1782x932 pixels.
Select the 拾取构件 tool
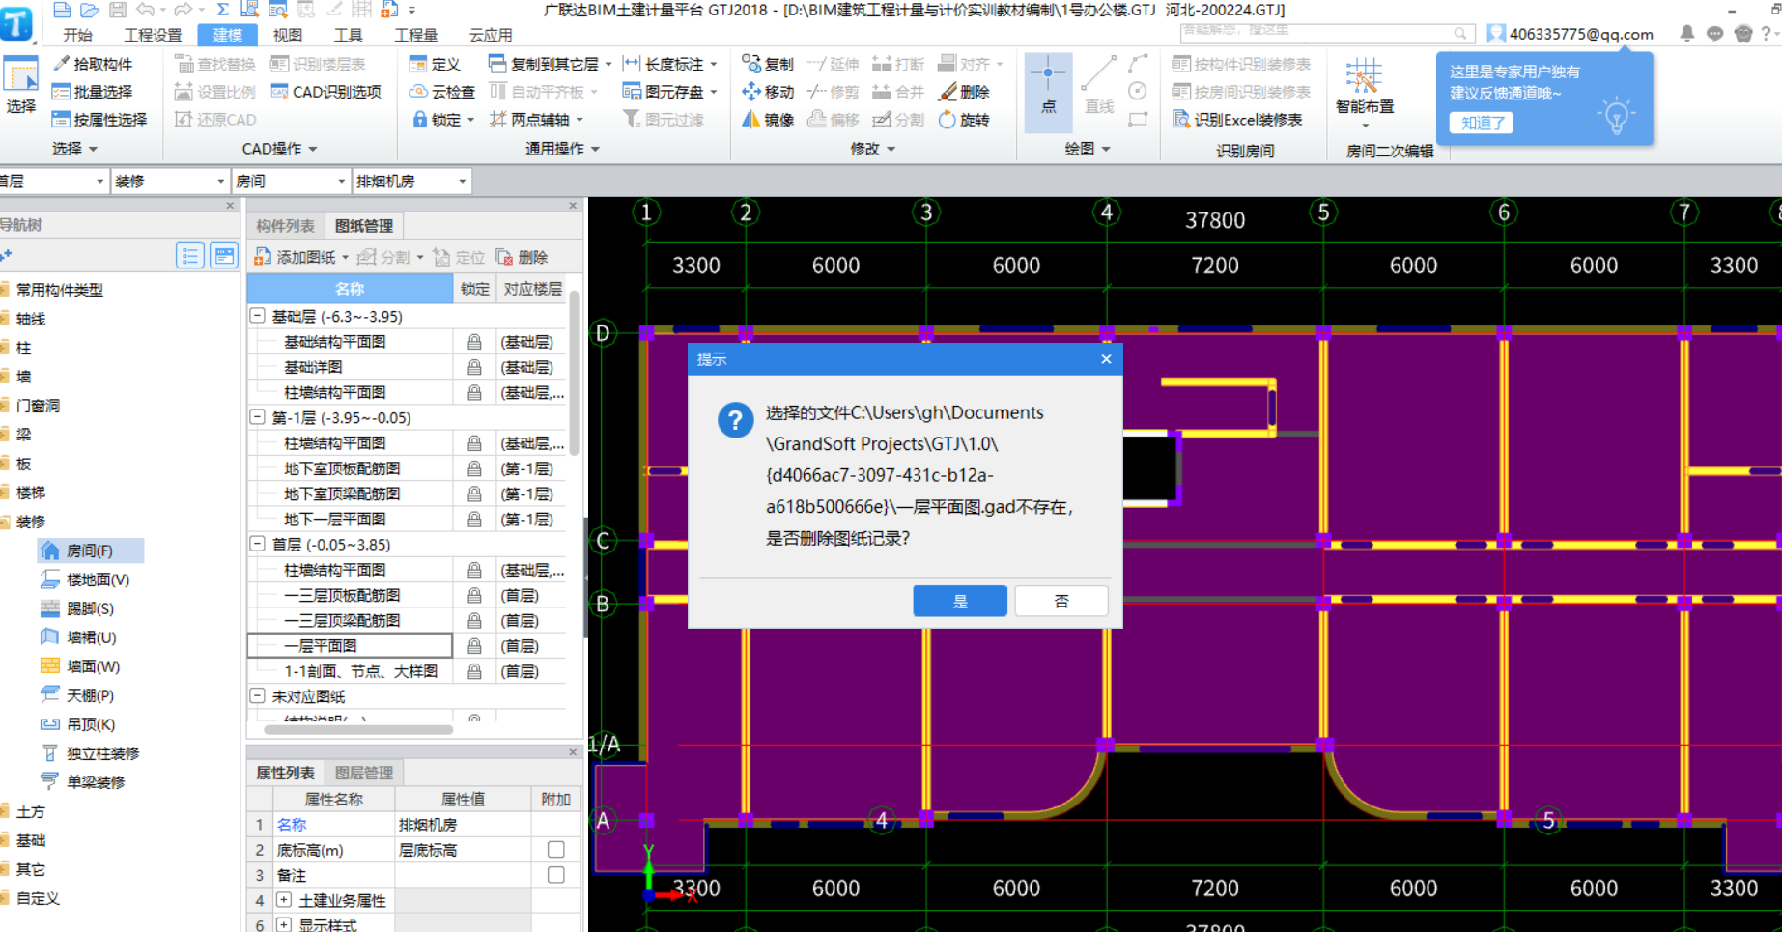(93, 64)
